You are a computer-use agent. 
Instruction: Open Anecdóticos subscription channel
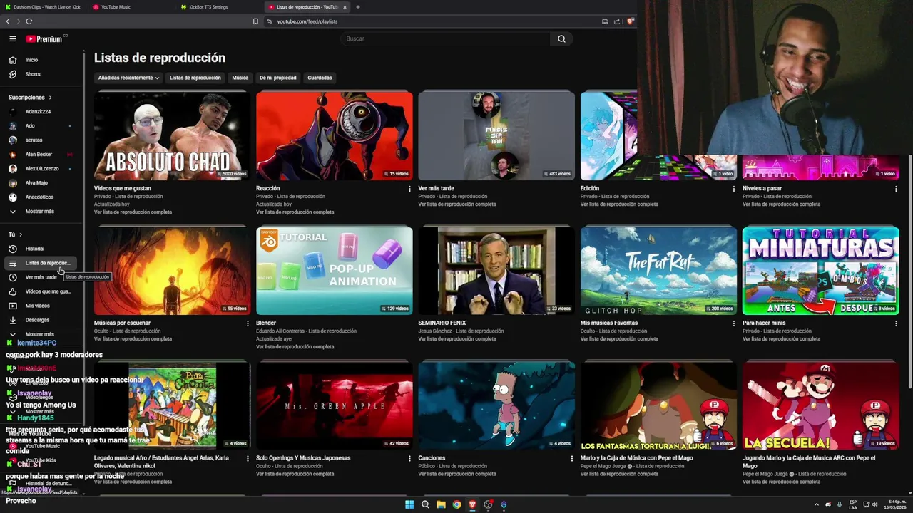(x=41, y=197)
